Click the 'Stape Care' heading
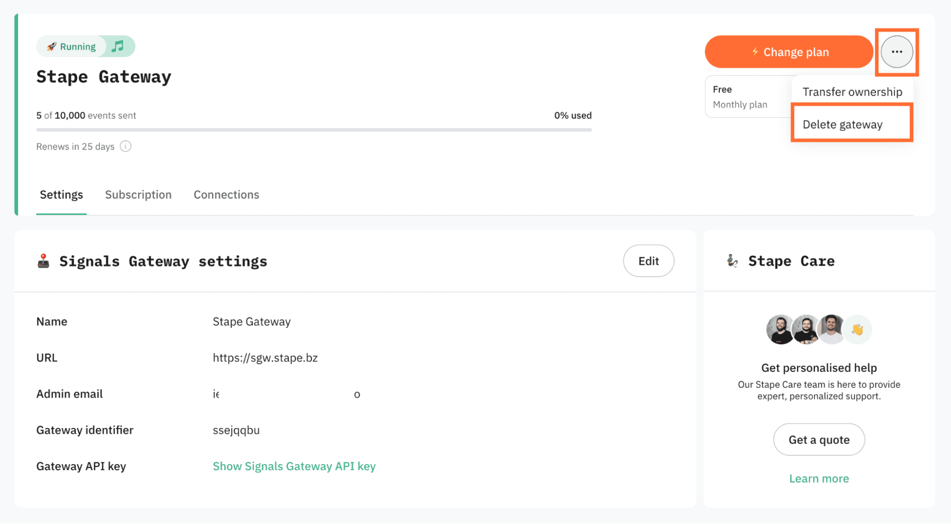Screen dimensions: 951x524 (x=791, y=261)
